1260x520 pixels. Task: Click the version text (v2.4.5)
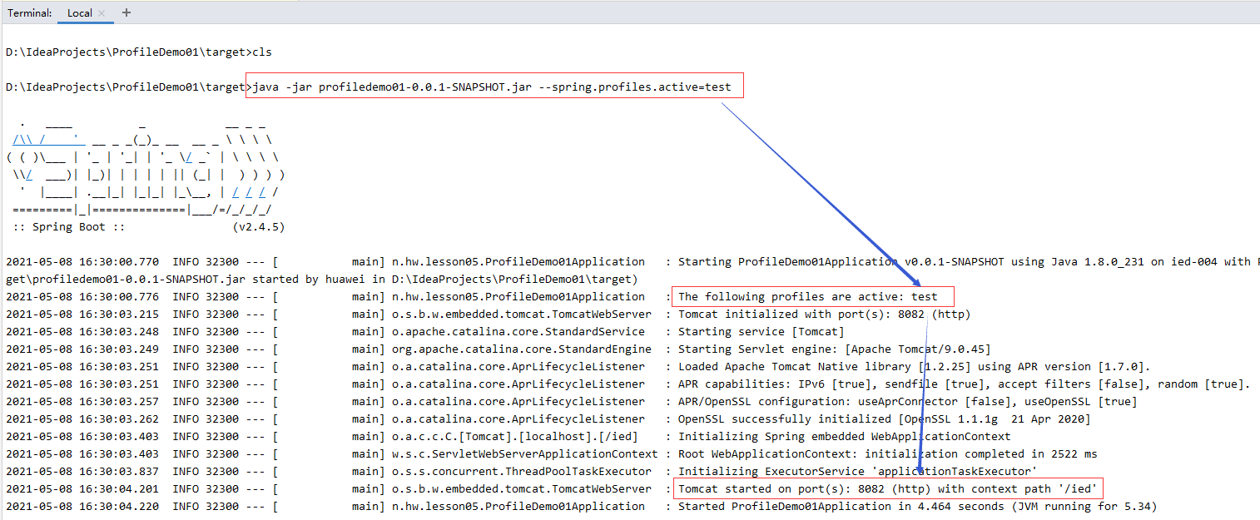[260, 226]
